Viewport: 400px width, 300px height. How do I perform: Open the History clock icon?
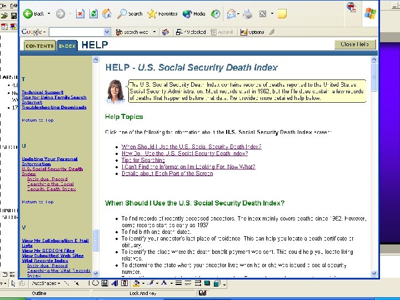216,13
